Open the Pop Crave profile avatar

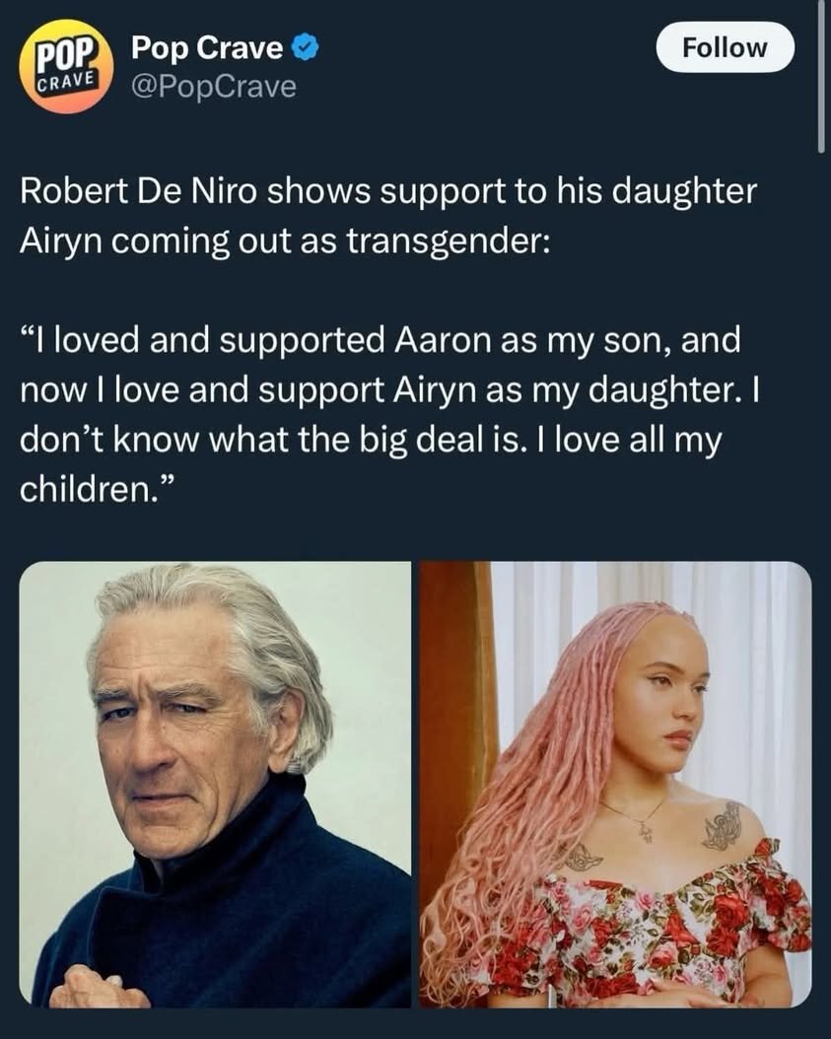(66, 66)
